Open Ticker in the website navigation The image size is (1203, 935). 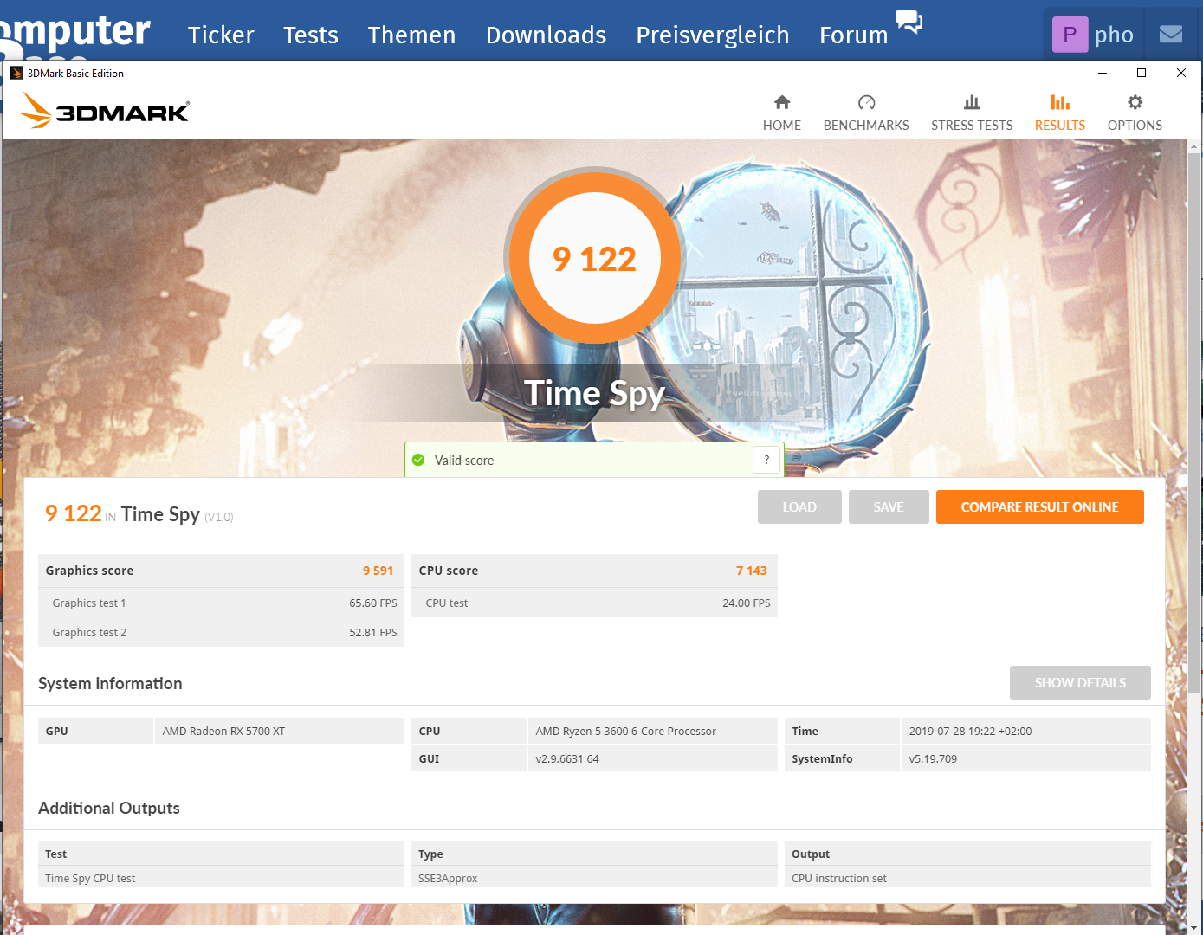click(221, 35)
